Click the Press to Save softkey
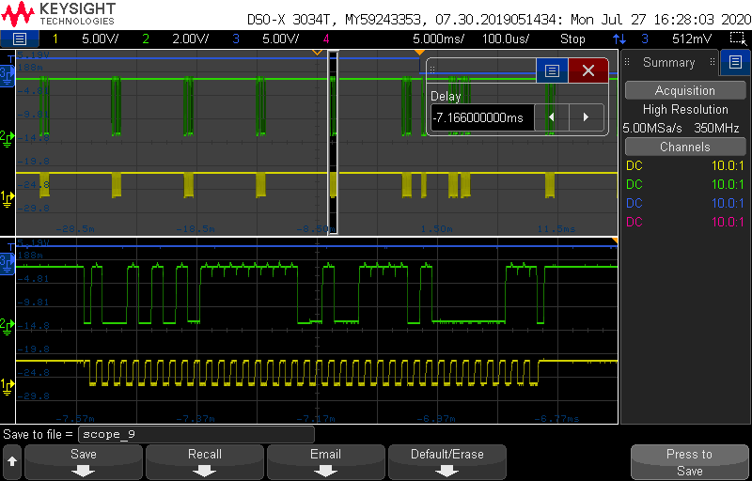This screenshot has width=752, height=481. [690, 462]
